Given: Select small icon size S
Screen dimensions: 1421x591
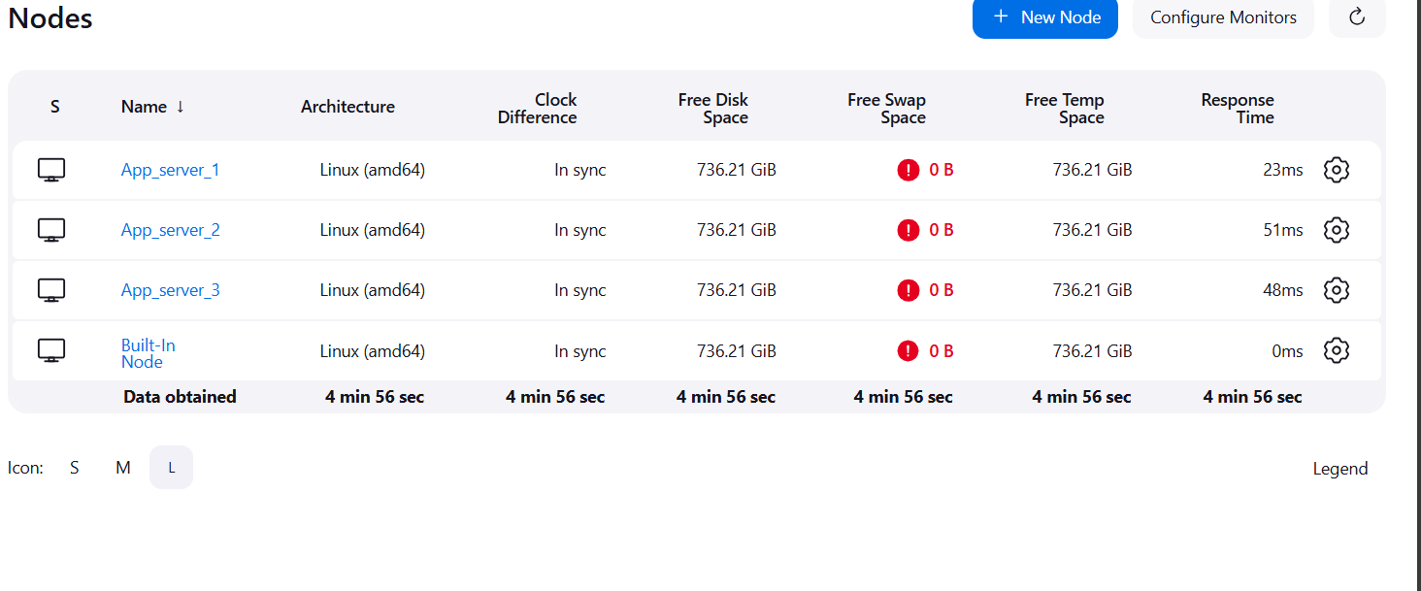Looking at the screenshot, I should click(75, 468).
